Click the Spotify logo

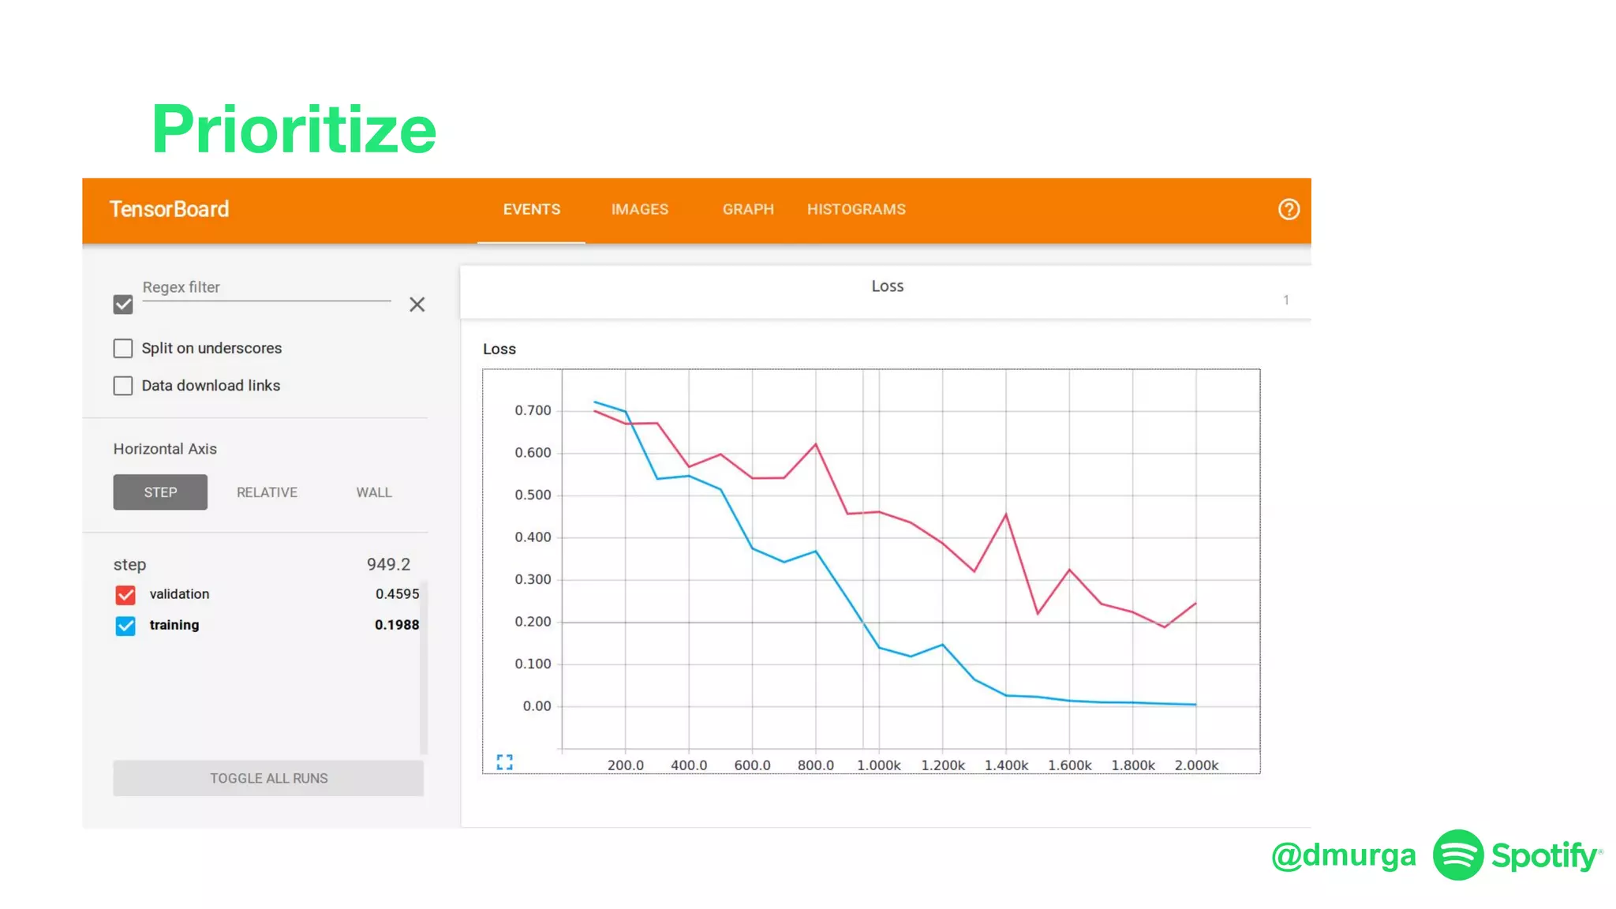(x=1457, y=855)
